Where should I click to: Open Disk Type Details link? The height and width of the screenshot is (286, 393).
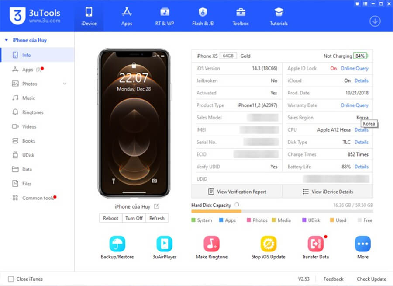(361, 142)
